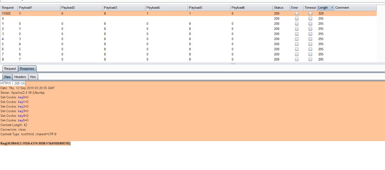Sort by the Status column header
This screenshot has width=385, height=170.
pyautogui.click(x=281, y=8)
